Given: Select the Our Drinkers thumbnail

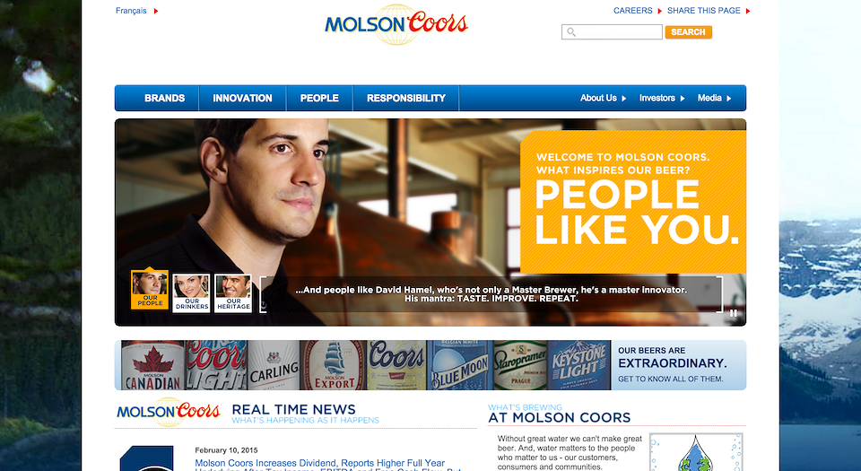Looking at the screenshot, I should (192, 293).
